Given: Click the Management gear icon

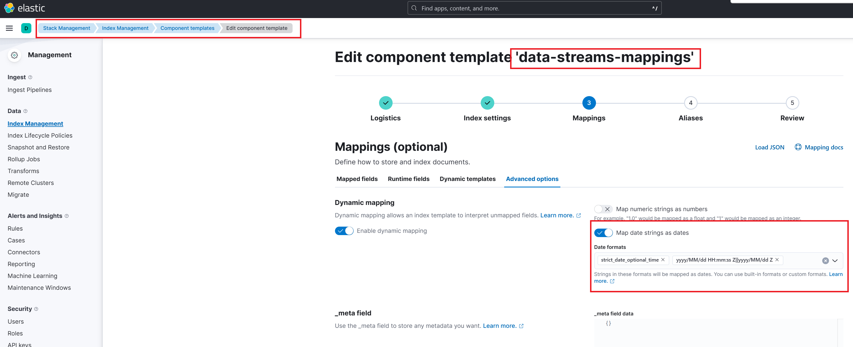Looking at the screenshot, I should pos(14,55).
